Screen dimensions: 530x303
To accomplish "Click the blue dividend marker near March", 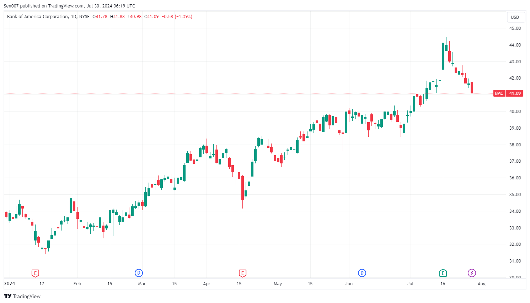I will (139, 273).
